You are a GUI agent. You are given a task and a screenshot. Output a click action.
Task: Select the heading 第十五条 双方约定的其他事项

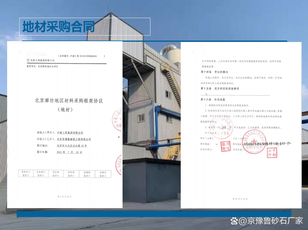pos(220,89)
